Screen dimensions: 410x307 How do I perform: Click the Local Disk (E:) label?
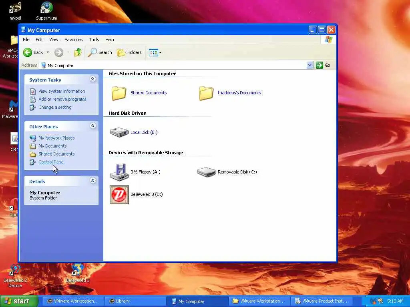pyautogui.click(x=144, y=132)
